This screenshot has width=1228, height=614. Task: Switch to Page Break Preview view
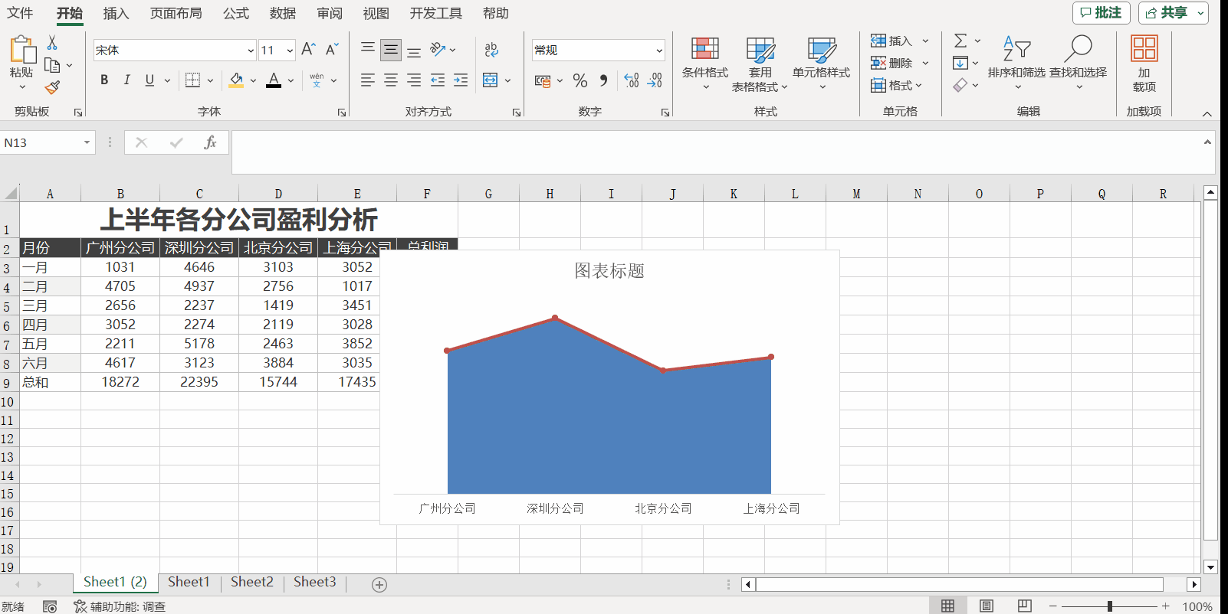[x=1024, y=606]
